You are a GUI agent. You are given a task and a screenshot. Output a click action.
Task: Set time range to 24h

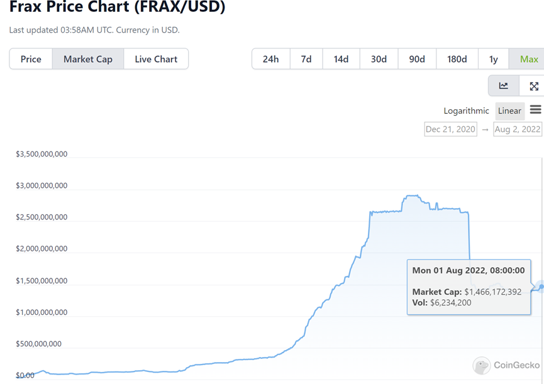[x=270, y=59]
